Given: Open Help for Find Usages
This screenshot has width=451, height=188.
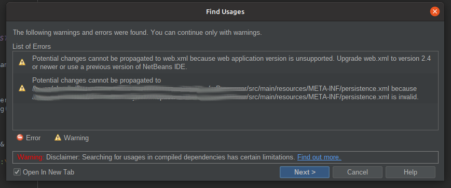Looking at the screenshot, I should point(411,172).
